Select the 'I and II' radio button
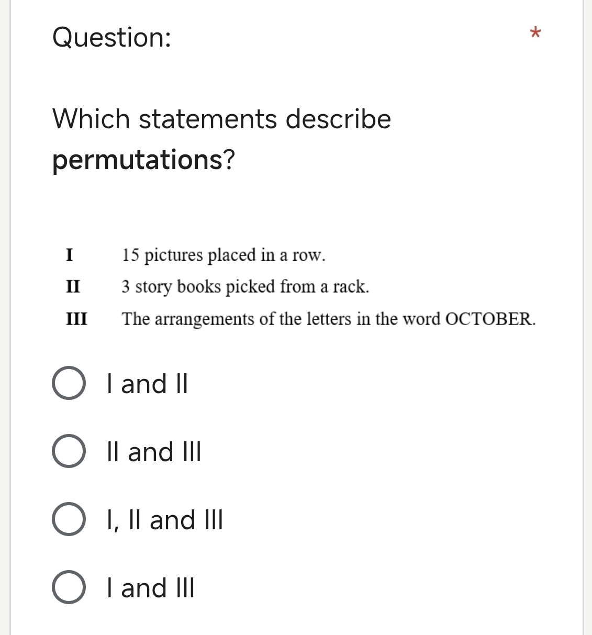Screen dimensions: 592x635 click(x=69, y=384)
